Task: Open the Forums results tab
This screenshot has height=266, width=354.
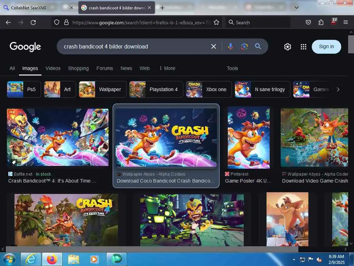Action: pyautogui.click(x=104, y=68)
